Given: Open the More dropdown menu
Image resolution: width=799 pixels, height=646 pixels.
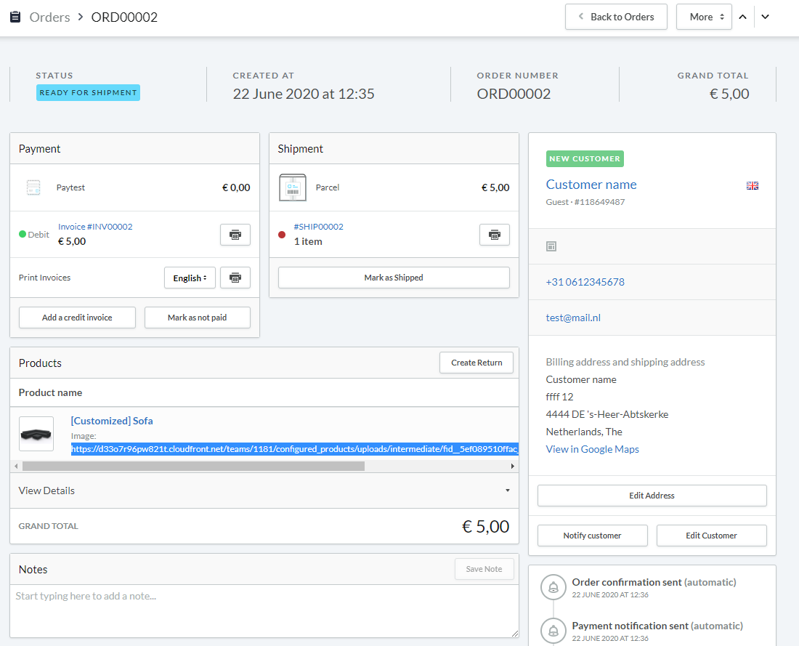Looking at the screenshot, I should [703, 17].
